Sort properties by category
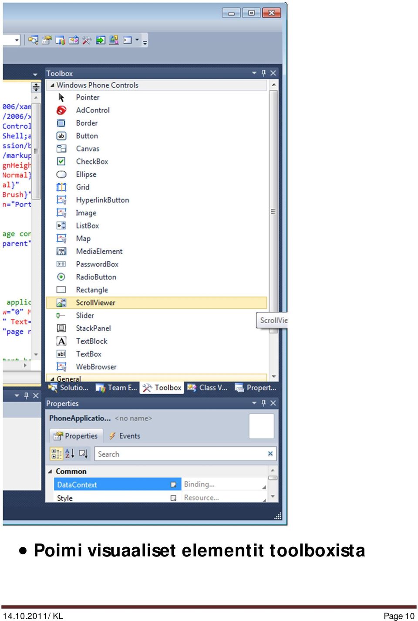This screenshot has height=621, width=418. [57, 454]
